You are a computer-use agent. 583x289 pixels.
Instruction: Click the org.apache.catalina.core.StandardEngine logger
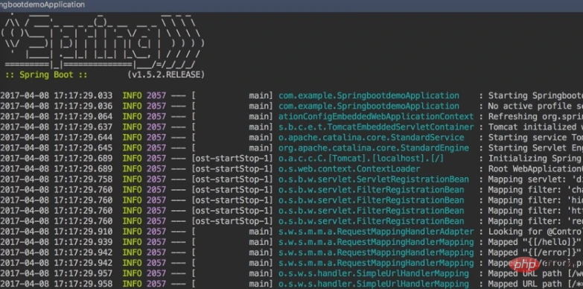click(374, 147)
